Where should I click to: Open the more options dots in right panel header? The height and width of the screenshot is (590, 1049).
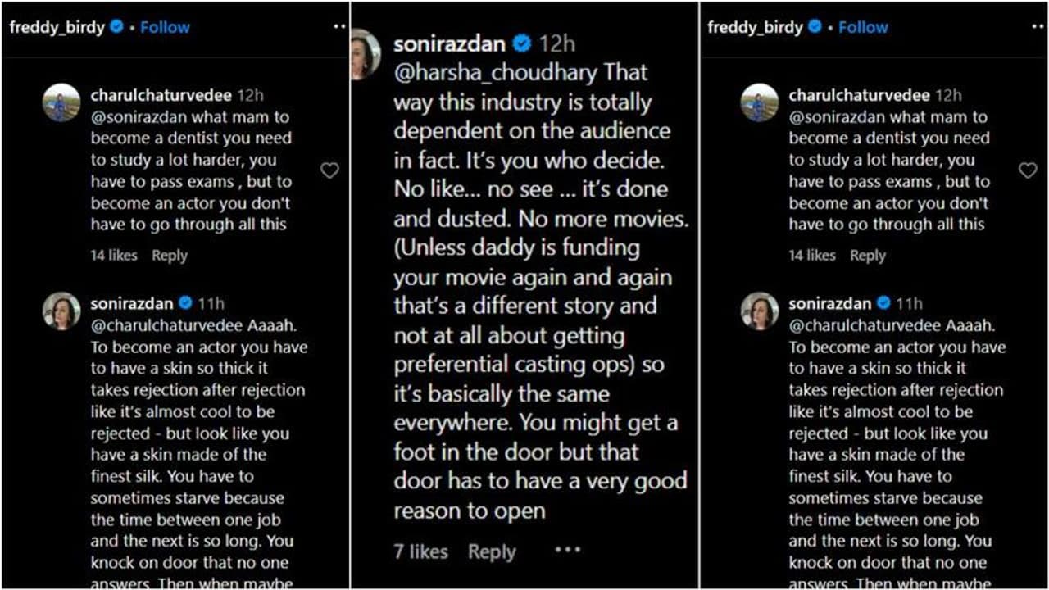point(1038,27)
